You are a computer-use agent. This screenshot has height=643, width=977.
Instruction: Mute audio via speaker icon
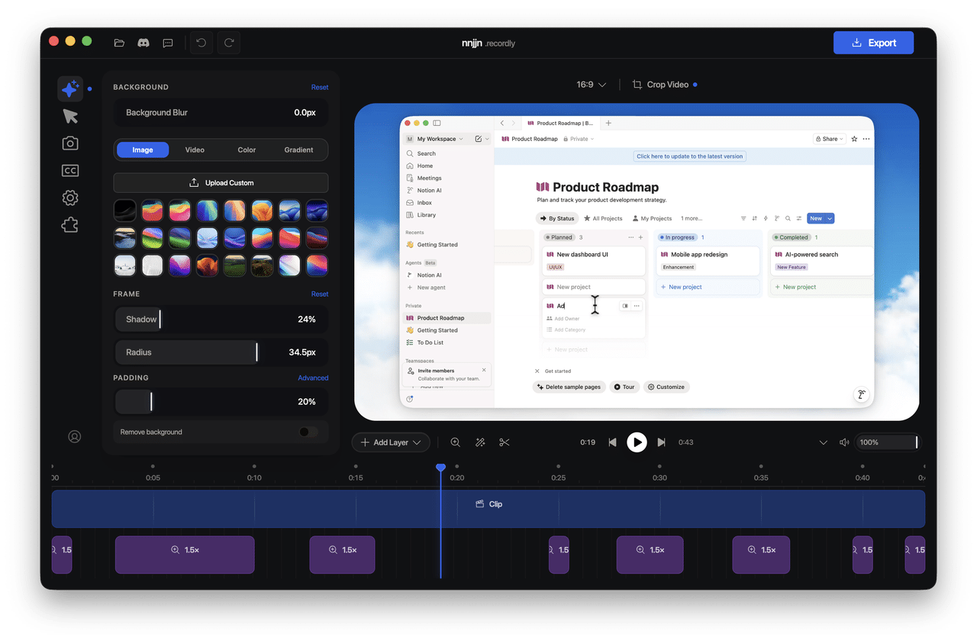coord(844,442)
